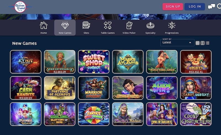Expand the Sort By Latest dropdown
Screen dimensions: 221x135
point(177,42)
